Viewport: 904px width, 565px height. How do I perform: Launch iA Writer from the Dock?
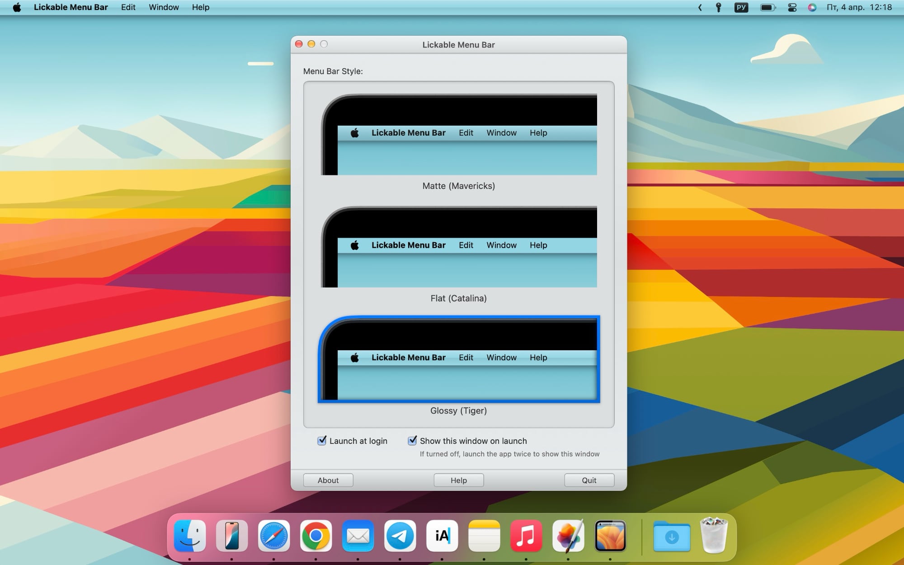click(442, 536)
